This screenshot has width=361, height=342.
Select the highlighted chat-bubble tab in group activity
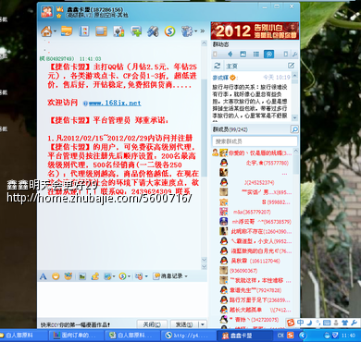268,55
